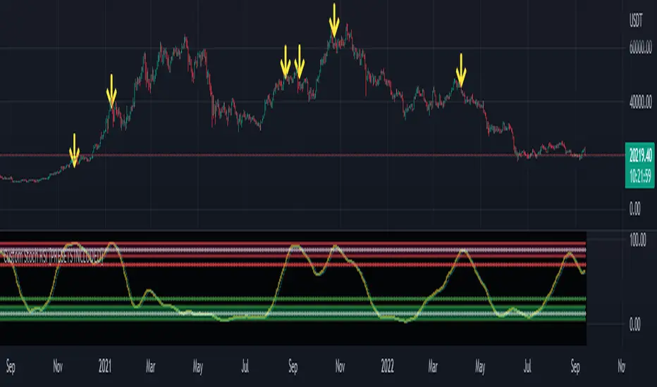
Task: Select the Custom Stoch RSI indicator title
Action: click(x=53, y=256)
